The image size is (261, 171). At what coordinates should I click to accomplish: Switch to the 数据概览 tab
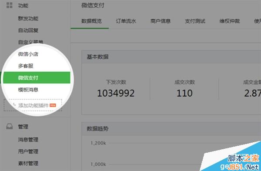tap(91, 21)
